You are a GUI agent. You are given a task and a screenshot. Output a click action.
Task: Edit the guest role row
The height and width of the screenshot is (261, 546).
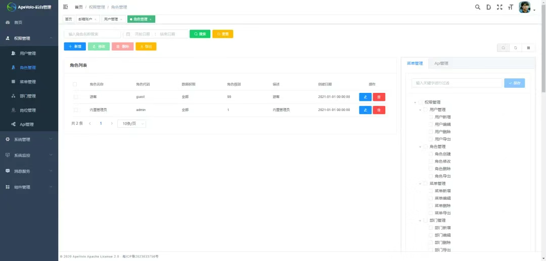coord(366,97)
